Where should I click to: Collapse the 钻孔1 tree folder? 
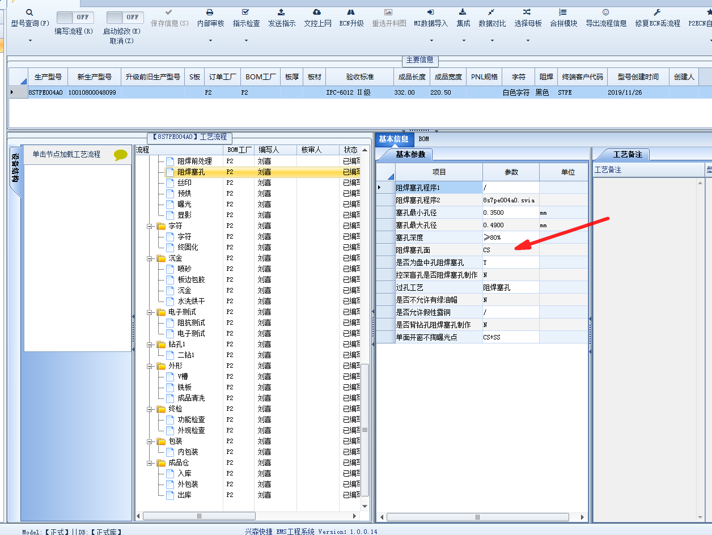150,345
